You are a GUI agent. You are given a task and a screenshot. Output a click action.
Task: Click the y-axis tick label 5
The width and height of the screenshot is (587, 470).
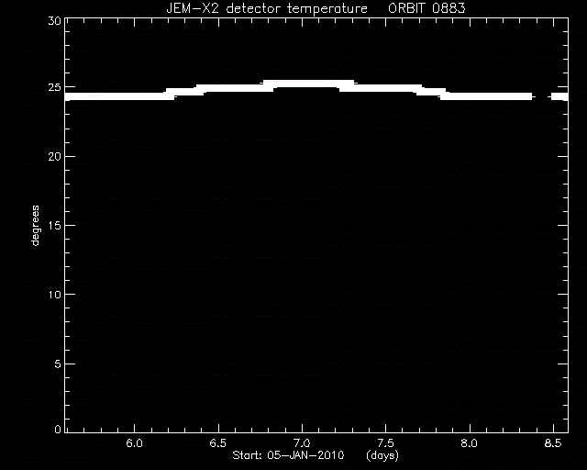click(x=58, y=364)
